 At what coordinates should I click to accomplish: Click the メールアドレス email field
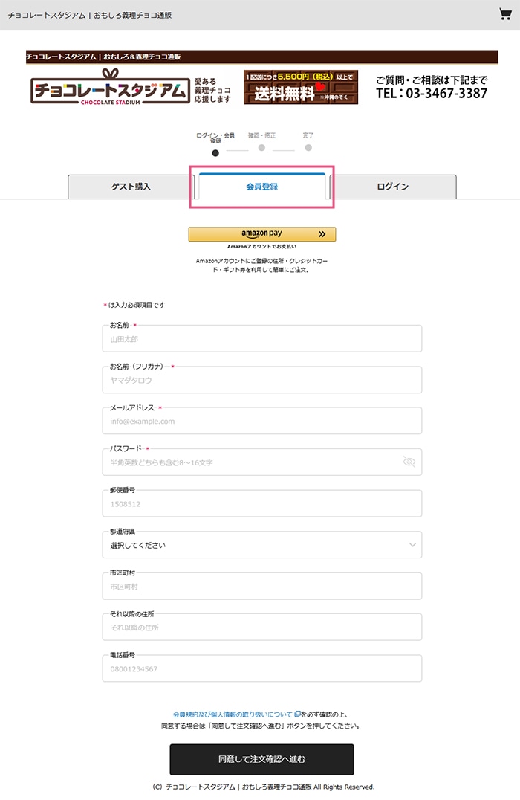point(261,422)
